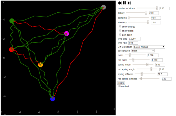Enable the pan-zoom checkbox
This screenshot has width=176, height=116.
[121, 35]
